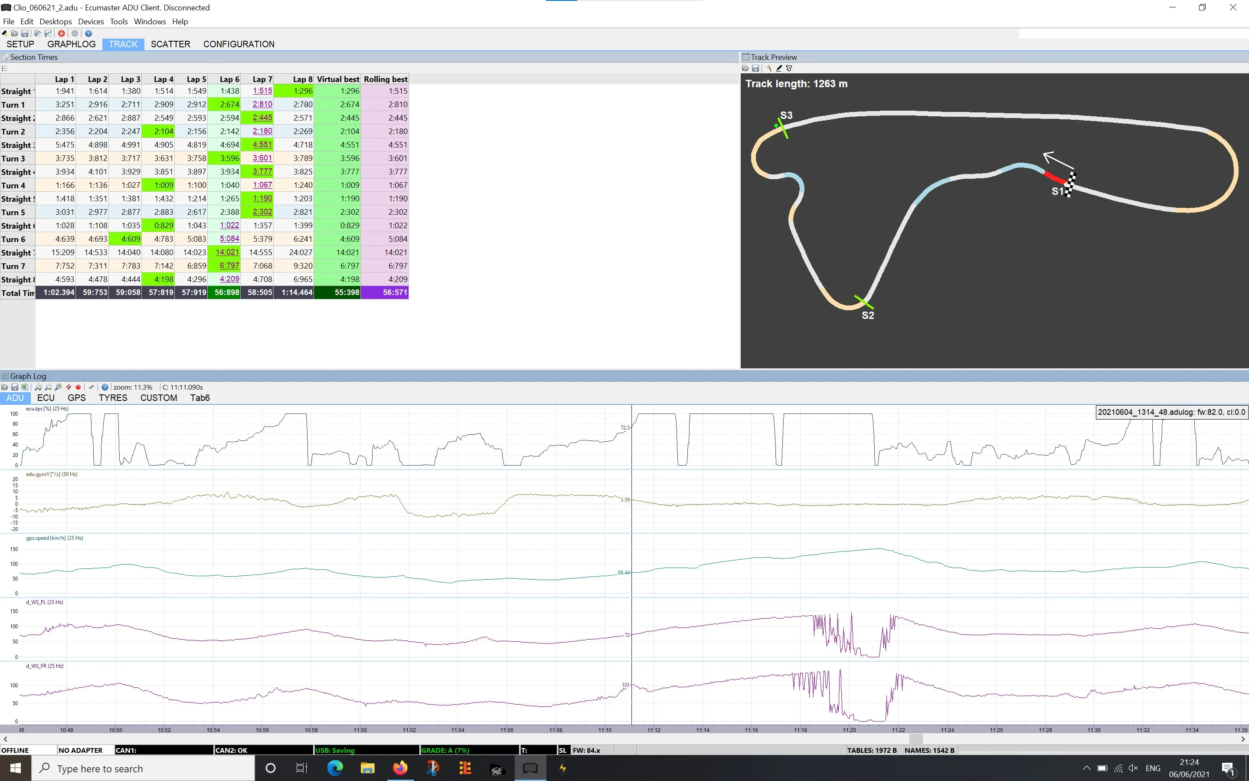1249x781 pixels.
Task: Click the green S2 sector marker on track
Action: pyautogui.click(x=864, y=302)
